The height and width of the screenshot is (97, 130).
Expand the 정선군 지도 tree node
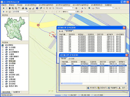click(3, 86)
